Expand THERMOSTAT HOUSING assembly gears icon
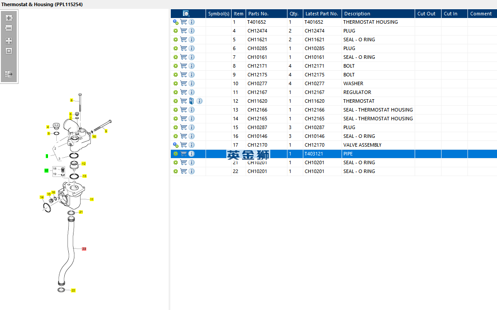This screenshot has height=310, width=497. (x=176, y=22)
